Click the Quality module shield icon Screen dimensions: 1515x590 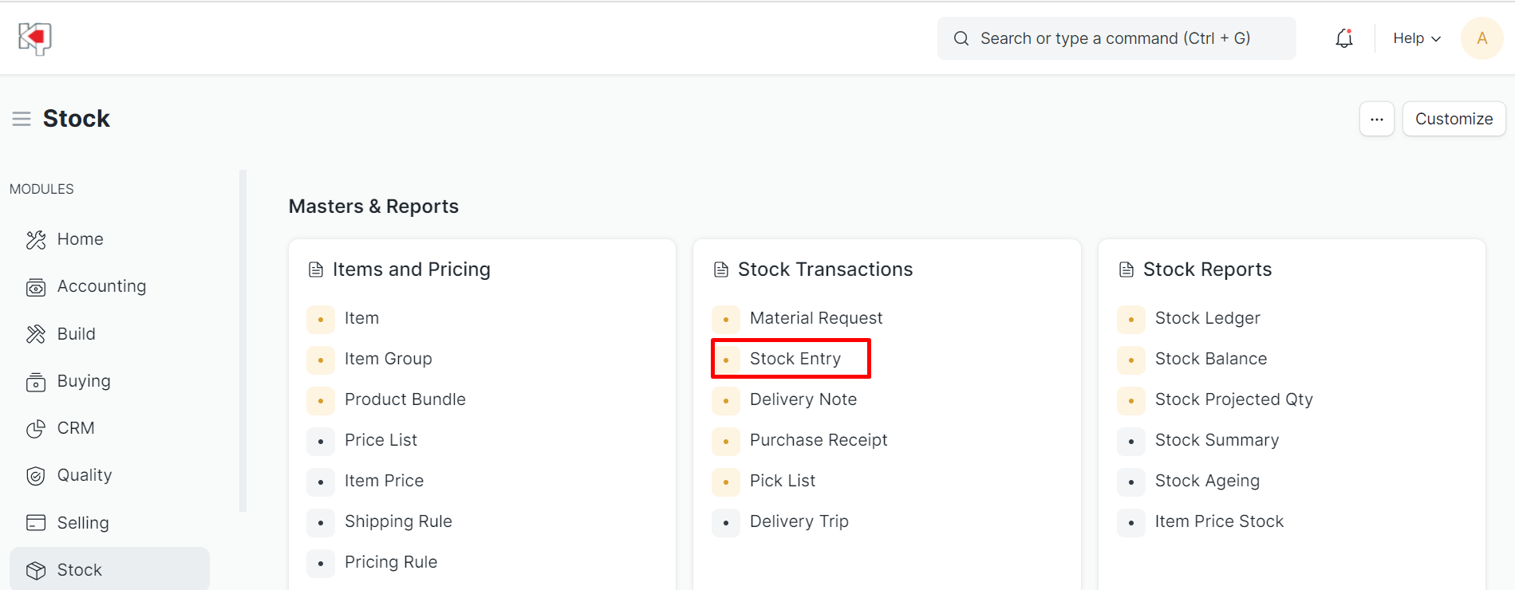tap(36, 476)
